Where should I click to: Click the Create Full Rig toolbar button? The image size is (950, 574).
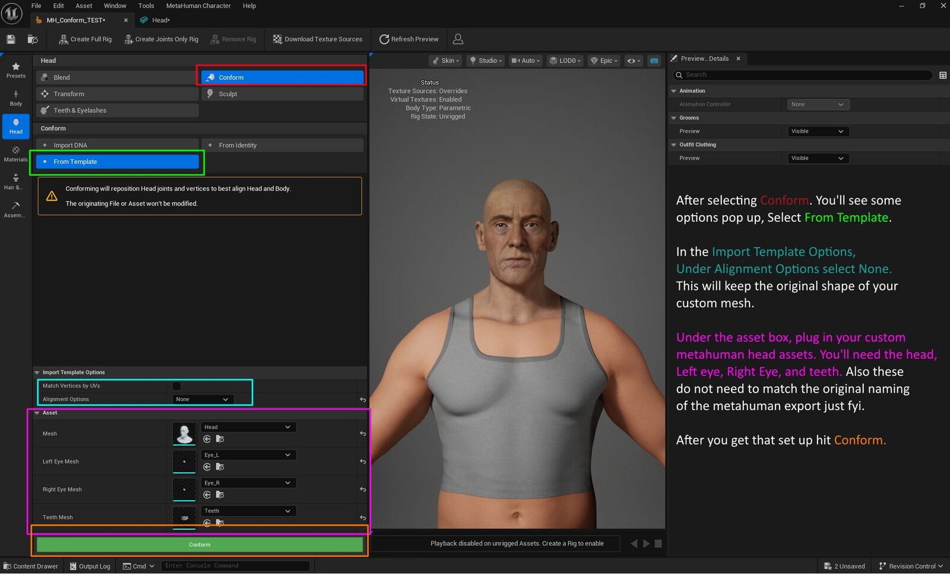click(85, 39)
